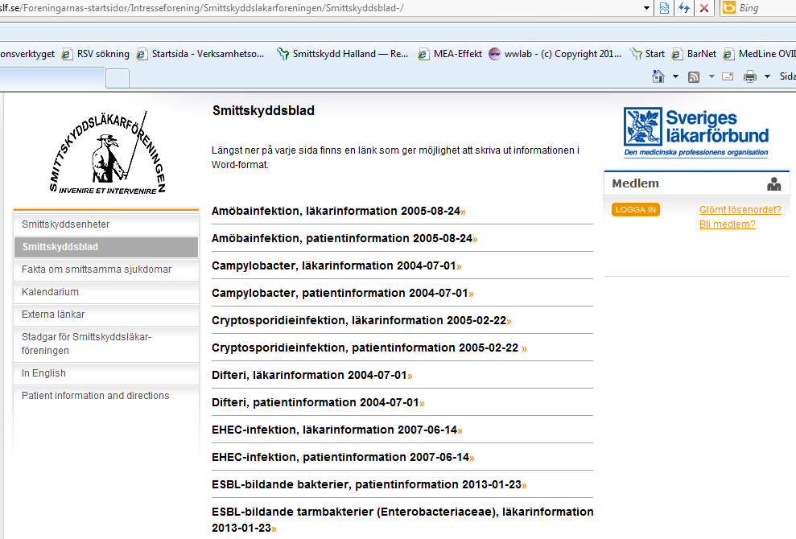Image resolution: width=796 pixels, height=539 pixels.
Task: Click the Bing search input field
Action: coord(766,8)
